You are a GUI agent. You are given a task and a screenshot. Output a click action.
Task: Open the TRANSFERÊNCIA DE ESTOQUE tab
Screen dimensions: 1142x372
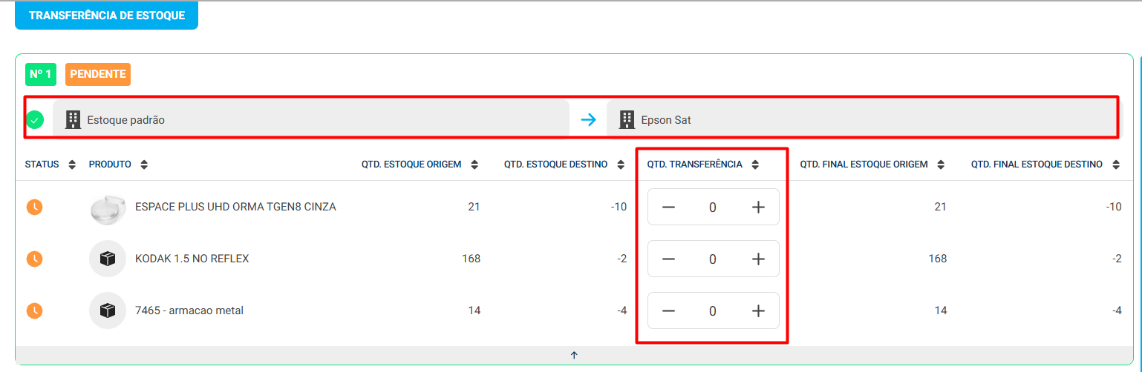click(x=107, y=16)
